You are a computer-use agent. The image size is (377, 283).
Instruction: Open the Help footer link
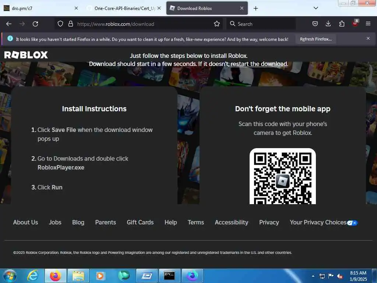click(x=171, y=222)
